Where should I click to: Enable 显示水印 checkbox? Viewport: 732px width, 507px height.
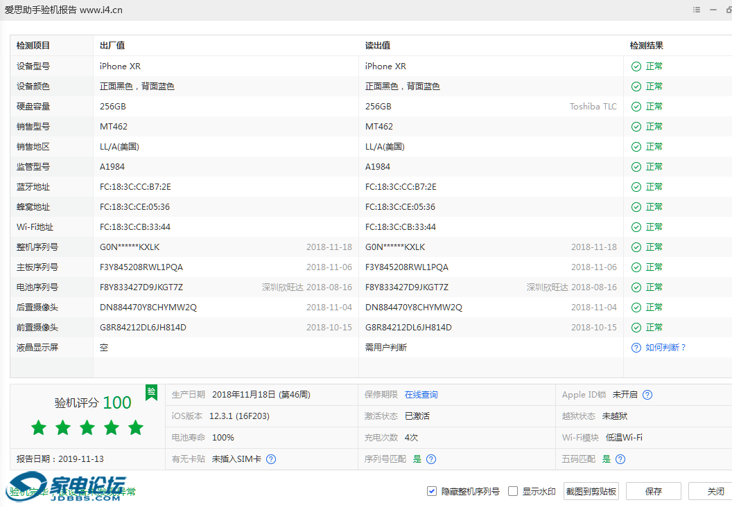click(513, 491)
